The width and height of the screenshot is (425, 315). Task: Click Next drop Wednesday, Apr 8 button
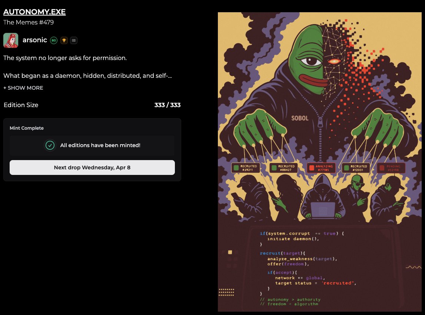pyautogui.click(x=92, y=168)
